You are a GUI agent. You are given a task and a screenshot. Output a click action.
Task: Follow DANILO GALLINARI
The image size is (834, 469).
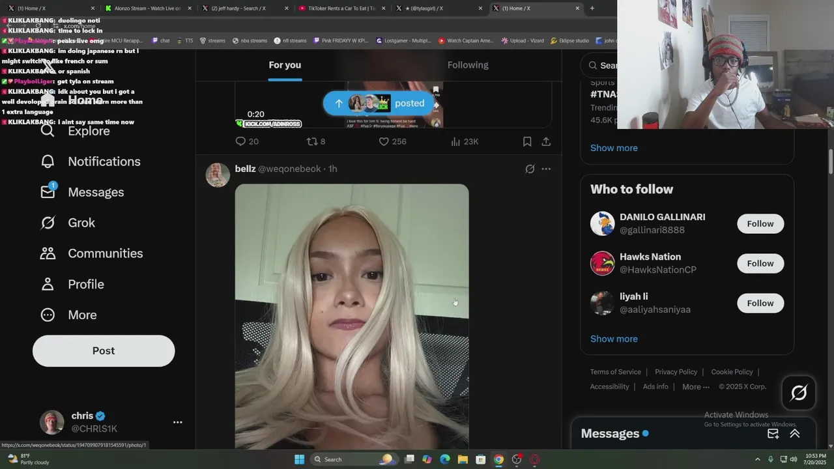click(760, 223)
